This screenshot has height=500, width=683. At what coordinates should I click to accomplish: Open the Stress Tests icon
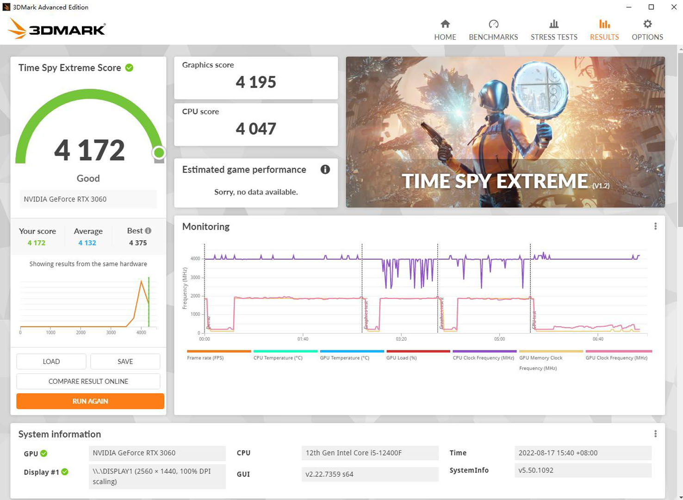(x=554, y=24)
